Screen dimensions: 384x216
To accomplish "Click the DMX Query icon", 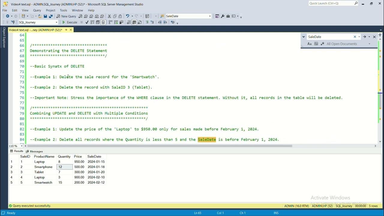I will [91, 16].
